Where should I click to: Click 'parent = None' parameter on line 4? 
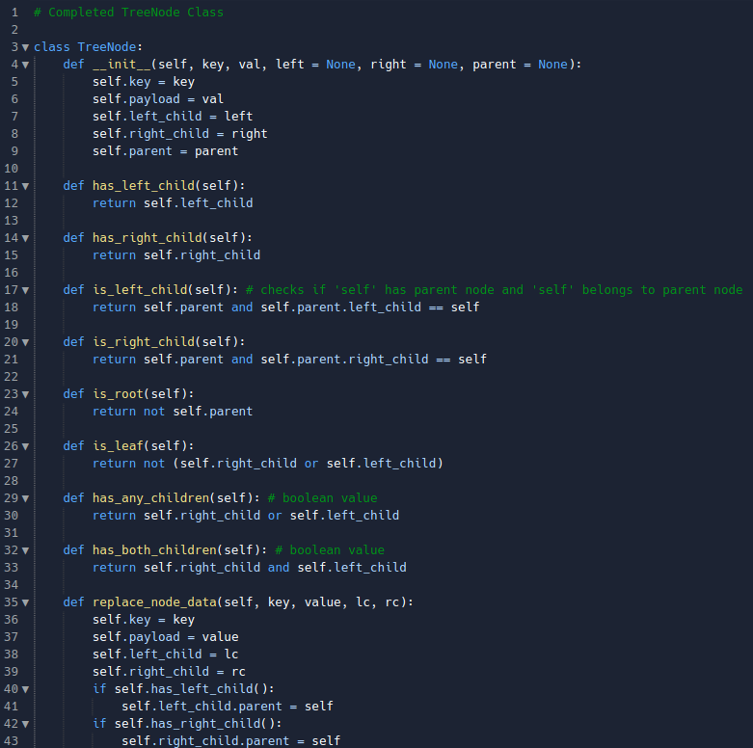click(520, 65)
